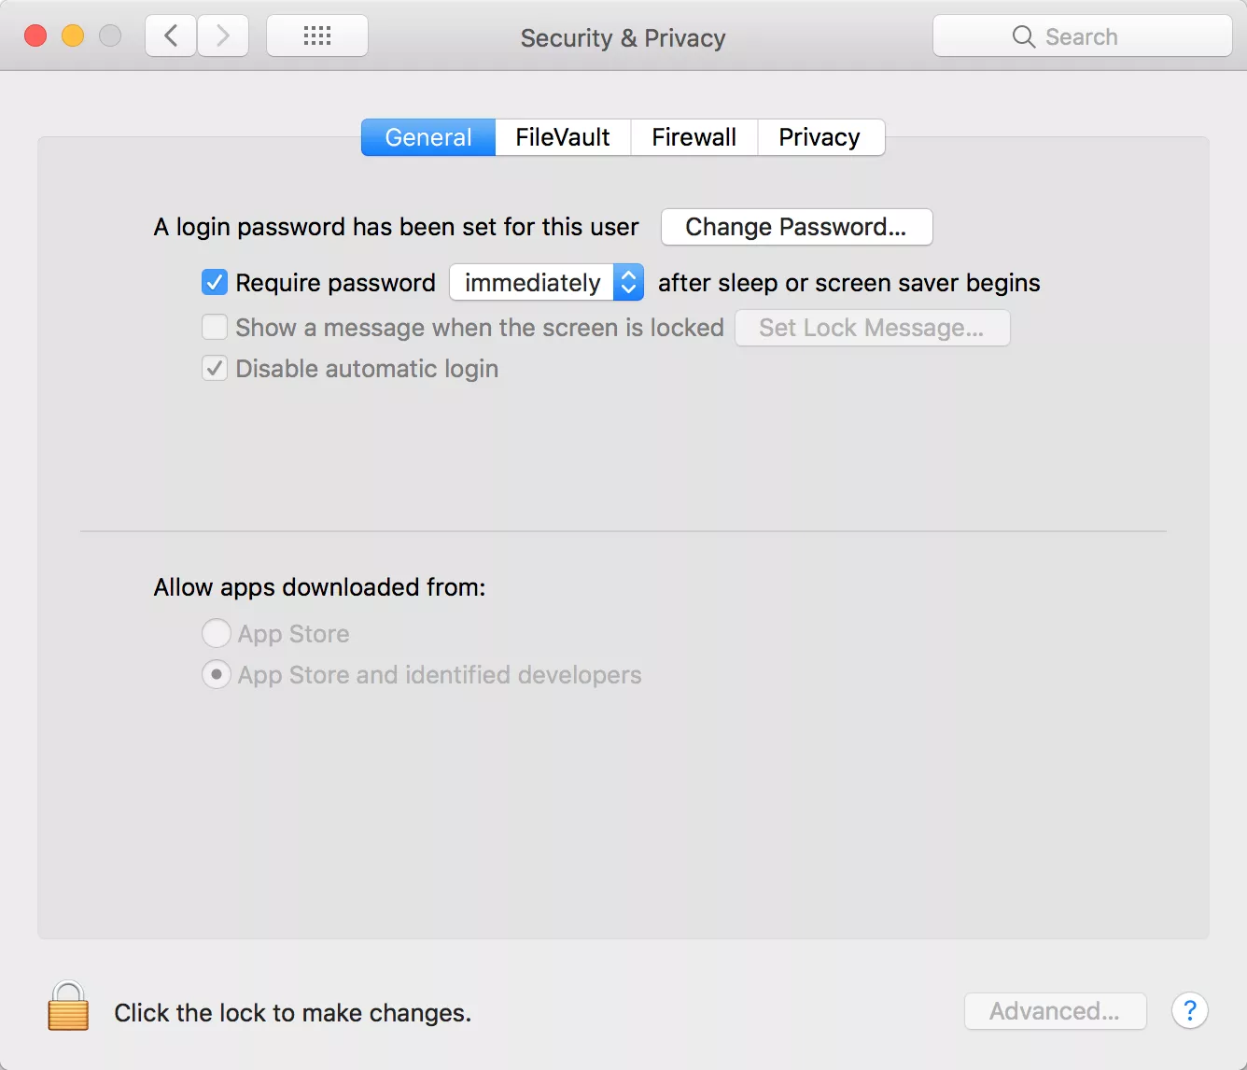Go forward with the right chevron button
Screen dimensions: 1247x1070
click(223, 36)
